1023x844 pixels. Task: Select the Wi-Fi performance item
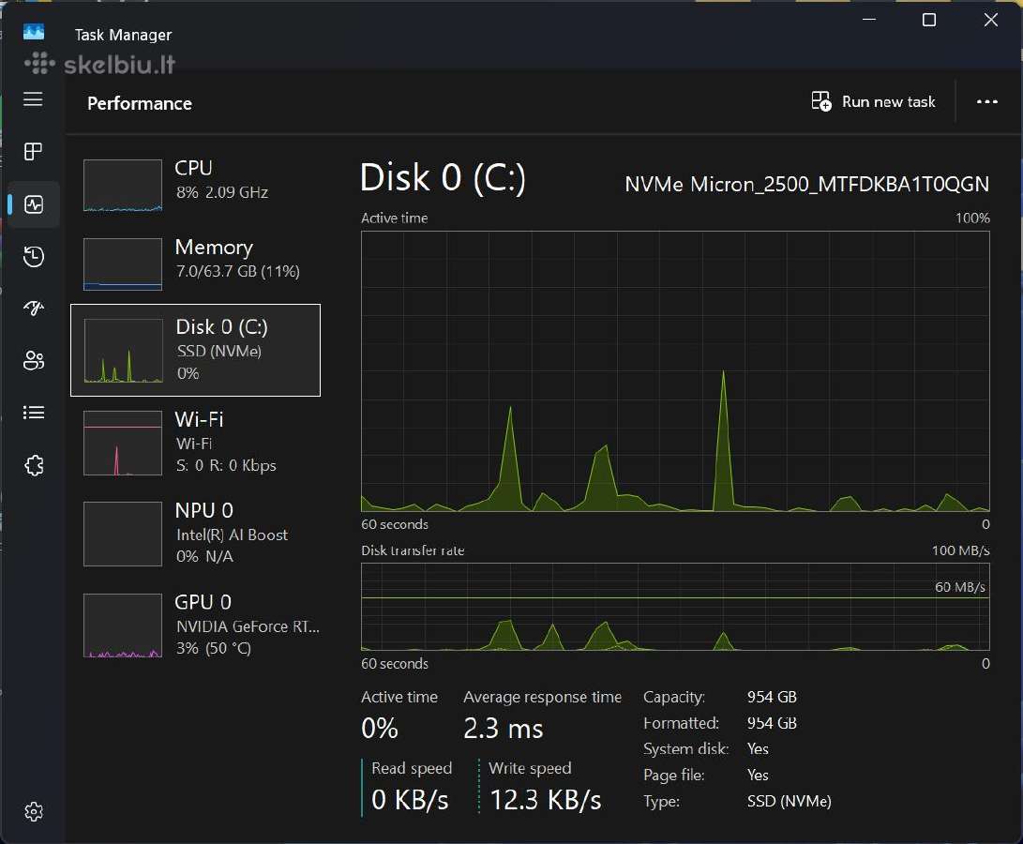coord(196,443)
